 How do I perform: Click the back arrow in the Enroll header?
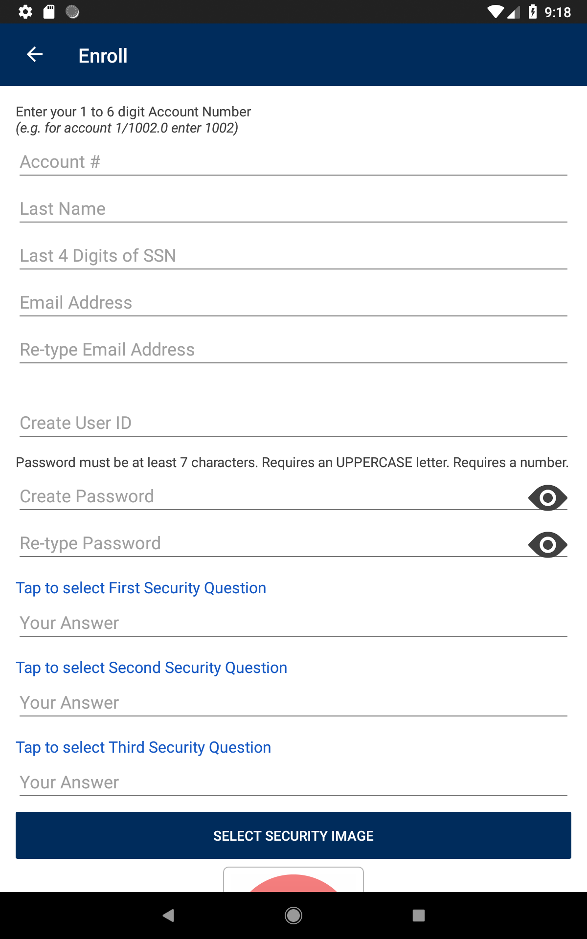tap(34, 55)
